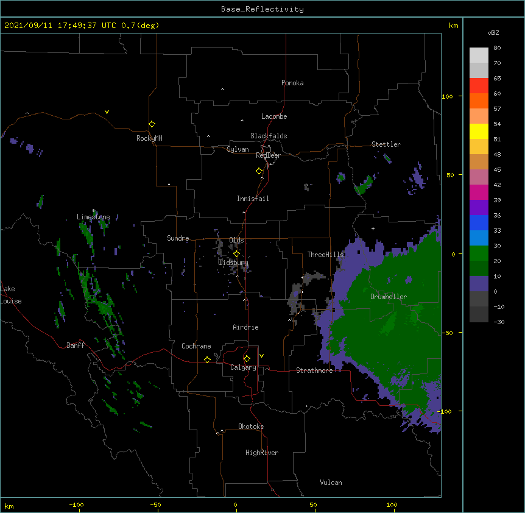Click the HighRiver label
Image resolution: width=525 pixels, height=513 pixels.
click(262, 453)
